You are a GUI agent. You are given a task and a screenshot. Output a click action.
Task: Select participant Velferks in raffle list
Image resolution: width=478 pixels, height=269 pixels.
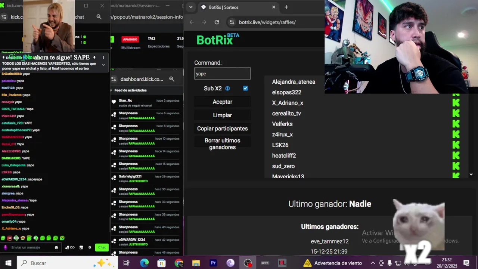point(282,124)
